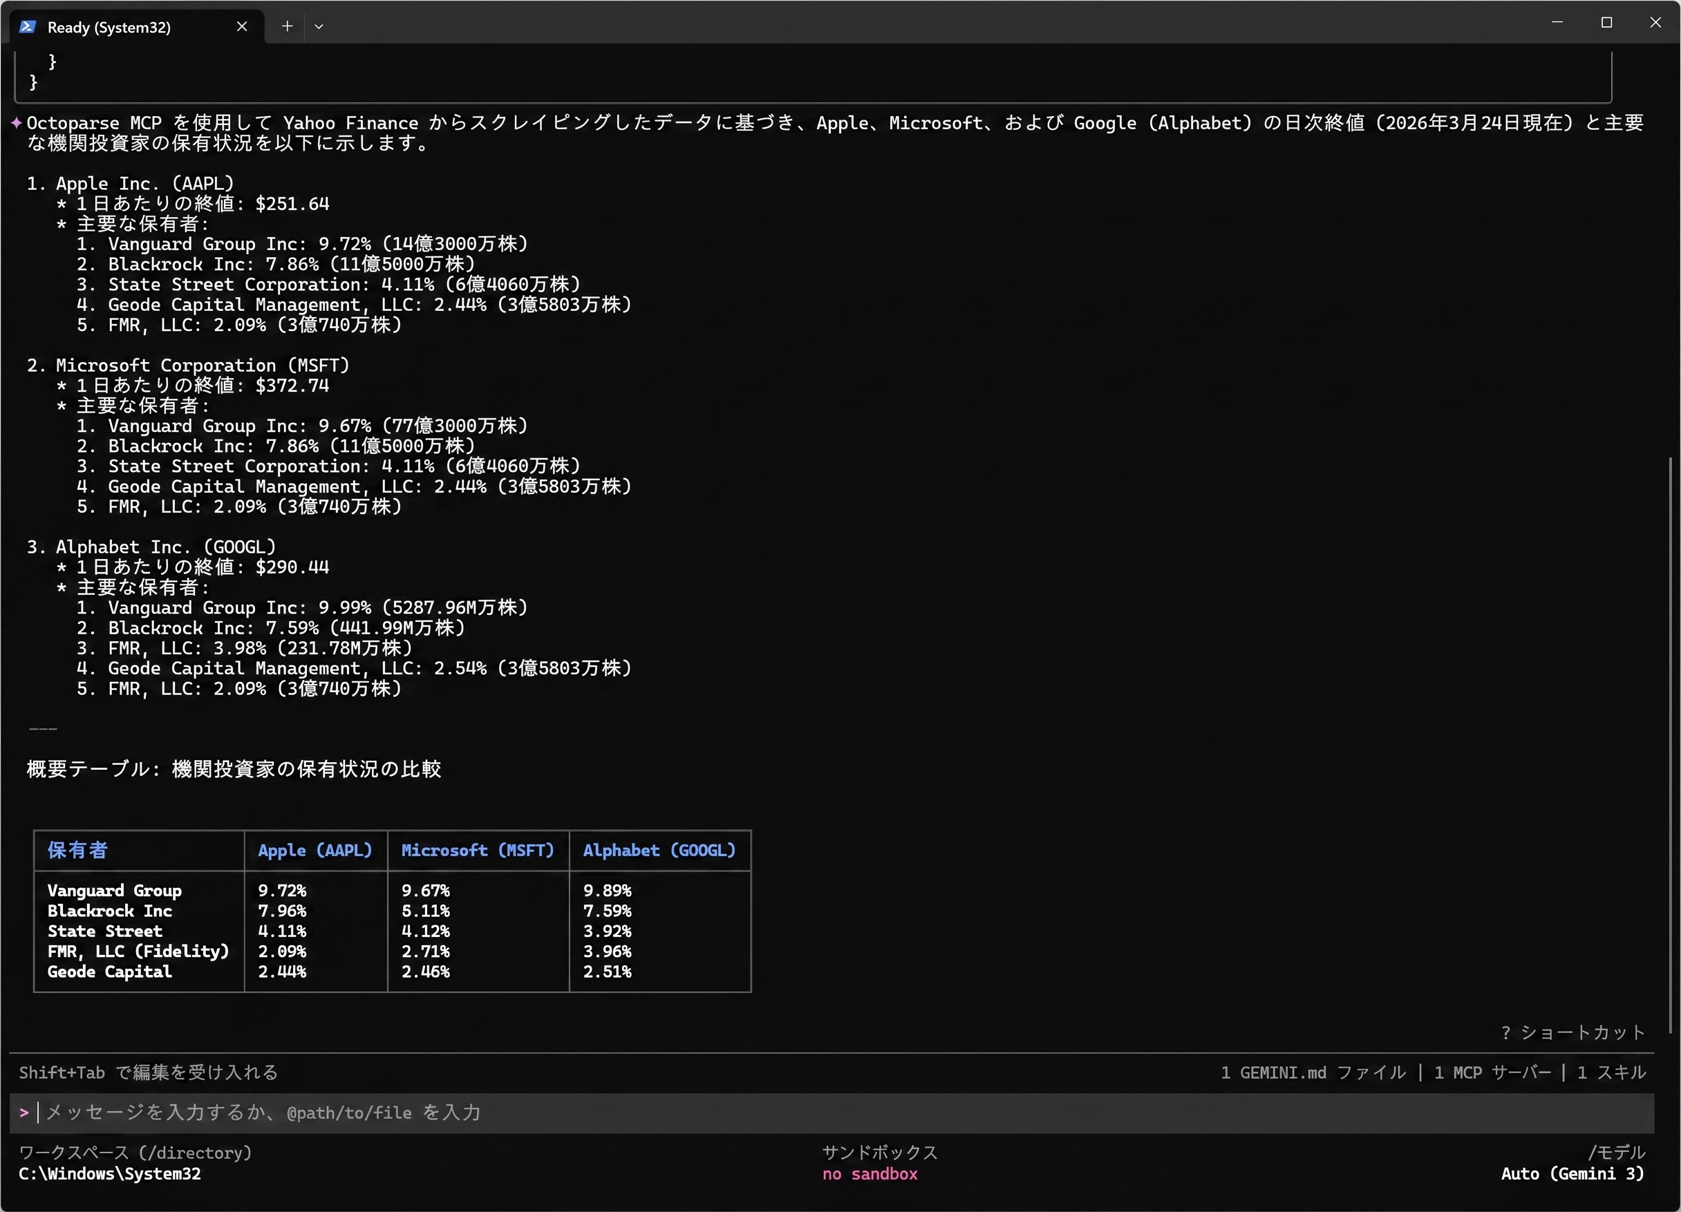Click 'Geode Capital Management, LLC: 2.54%' line

pyautogui.click(x=355, y=668)
